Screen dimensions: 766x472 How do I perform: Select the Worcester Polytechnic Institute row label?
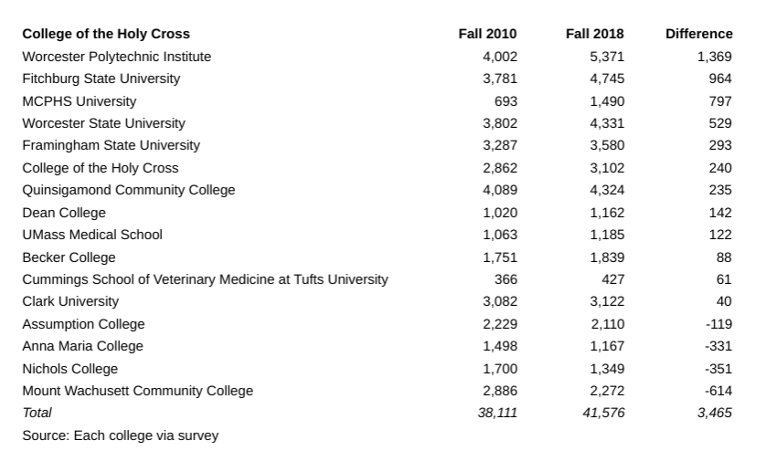116,57
